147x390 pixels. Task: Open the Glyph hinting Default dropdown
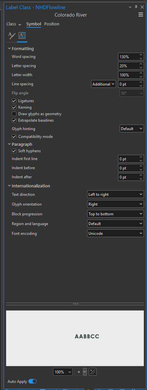pos(132,128)
